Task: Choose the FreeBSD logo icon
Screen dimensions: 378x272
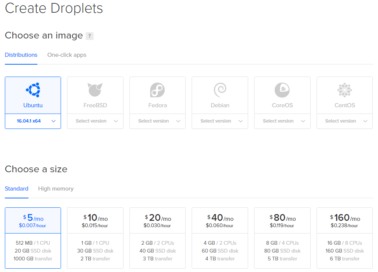Action: click(x=95, y=90)
